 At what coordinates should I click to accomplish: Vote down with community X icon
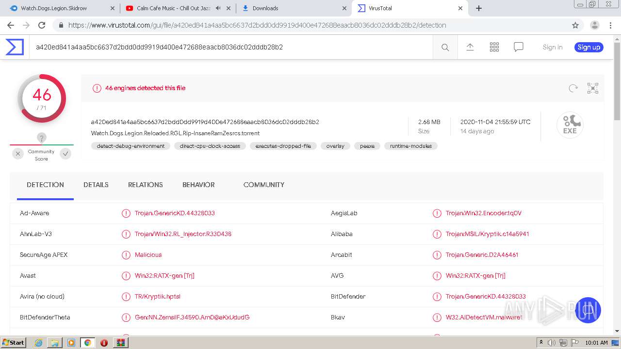pyautogui.click(x=18, y=154)
